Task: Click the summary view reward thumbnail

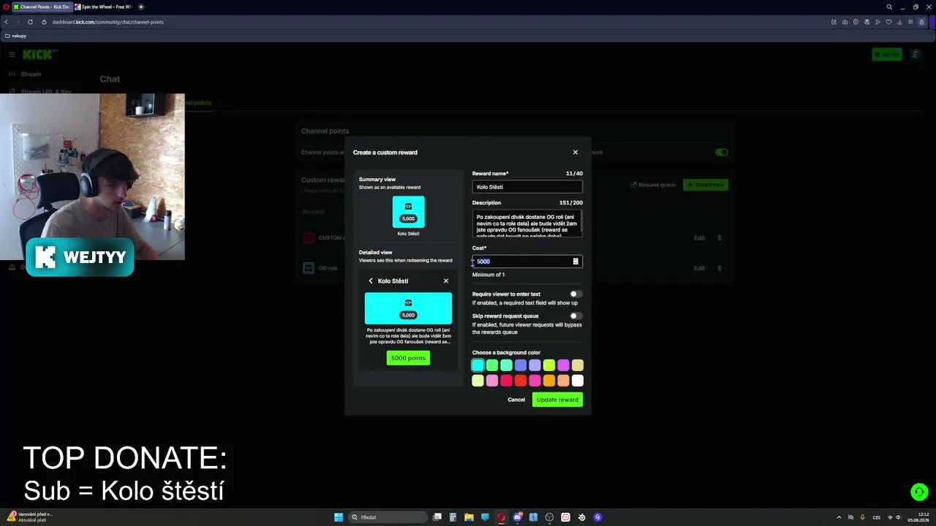Action: click(408, 212)
